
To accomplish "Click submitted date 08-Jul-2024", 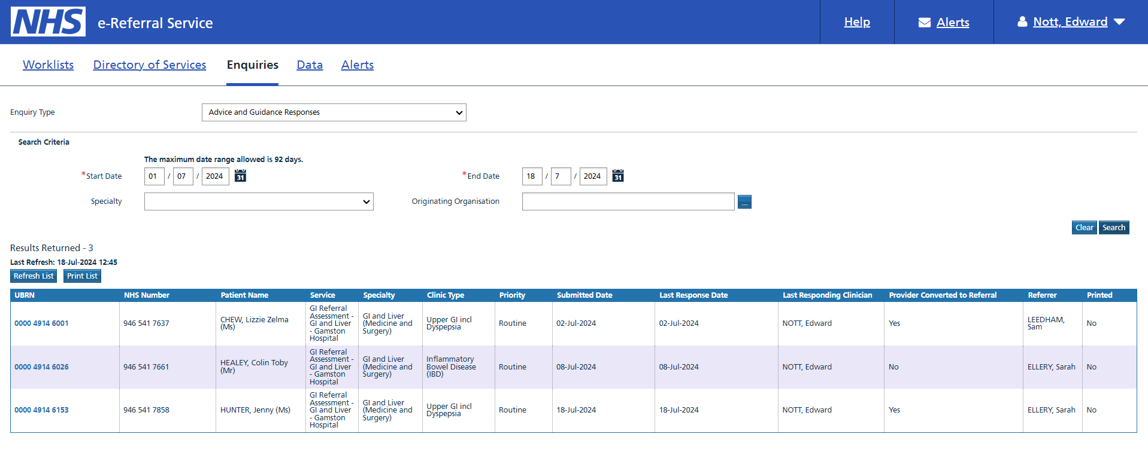I will (x=576, y=367).
